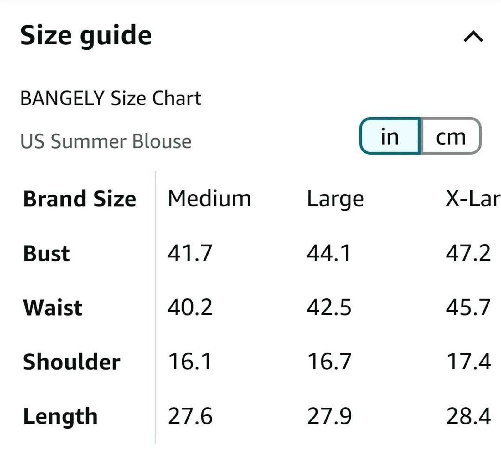Screen dimensions: 501x462
Task: Click the Brand Size row label
Action: pos(80,199)
